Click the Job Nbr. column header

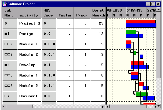coord(9,13)
